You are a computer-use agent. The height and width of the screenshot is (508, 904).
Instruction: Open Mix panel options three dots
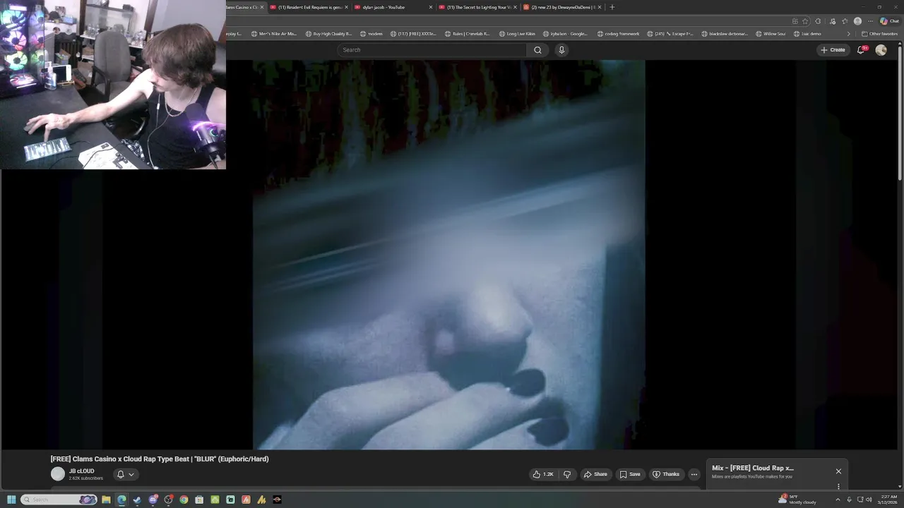(838, 486)
